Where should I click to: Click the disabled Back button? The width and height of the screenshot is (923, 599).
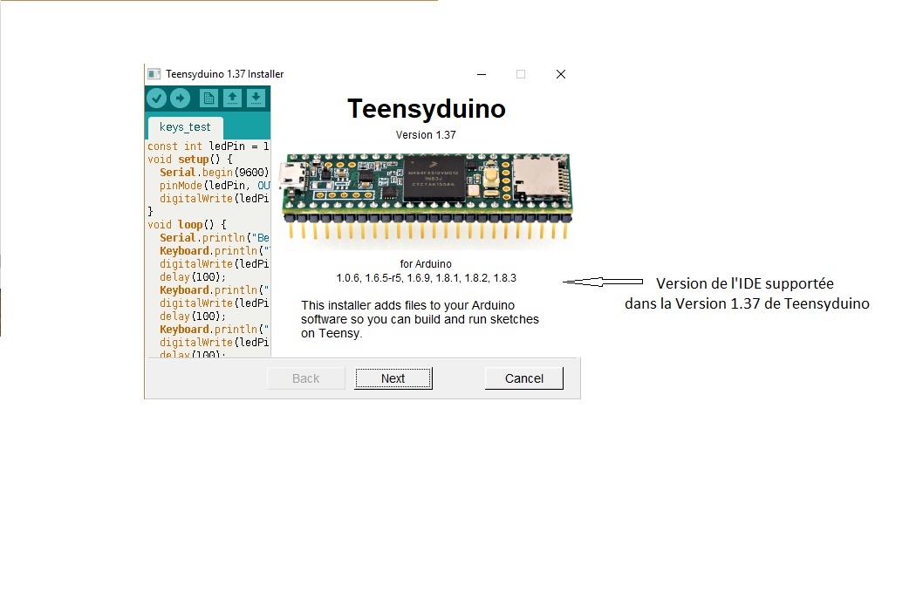[305, 378]
